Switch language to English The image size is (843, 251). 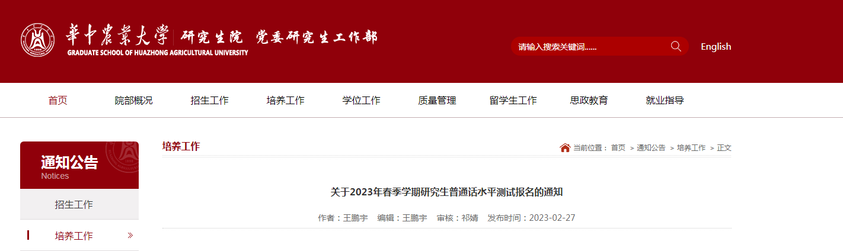tap(716, 46)
